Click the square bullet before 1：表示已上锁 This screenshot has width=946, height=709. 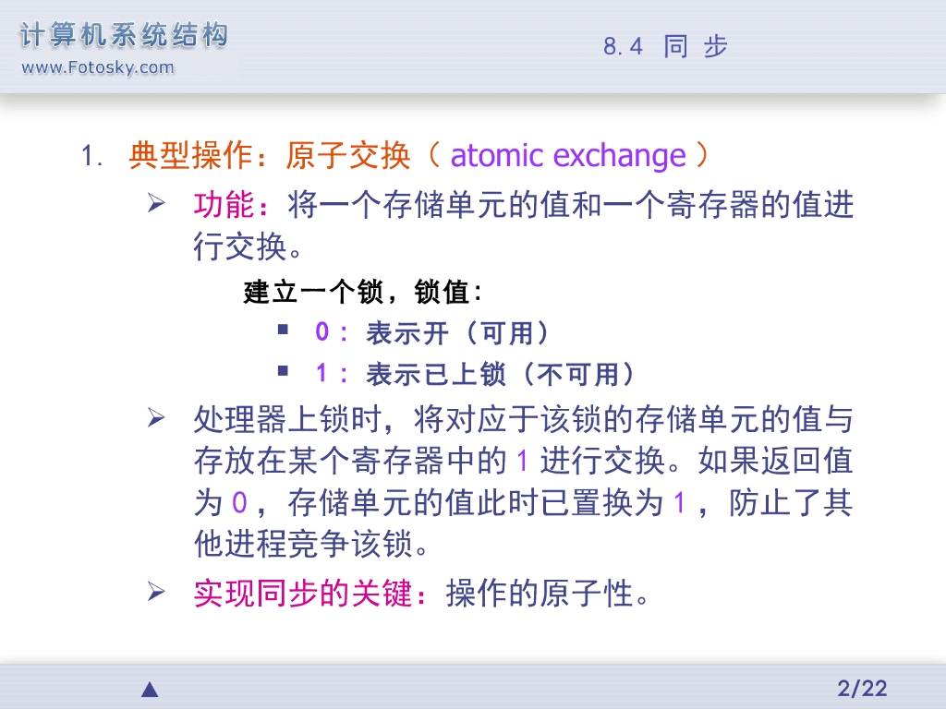point(283,371)
